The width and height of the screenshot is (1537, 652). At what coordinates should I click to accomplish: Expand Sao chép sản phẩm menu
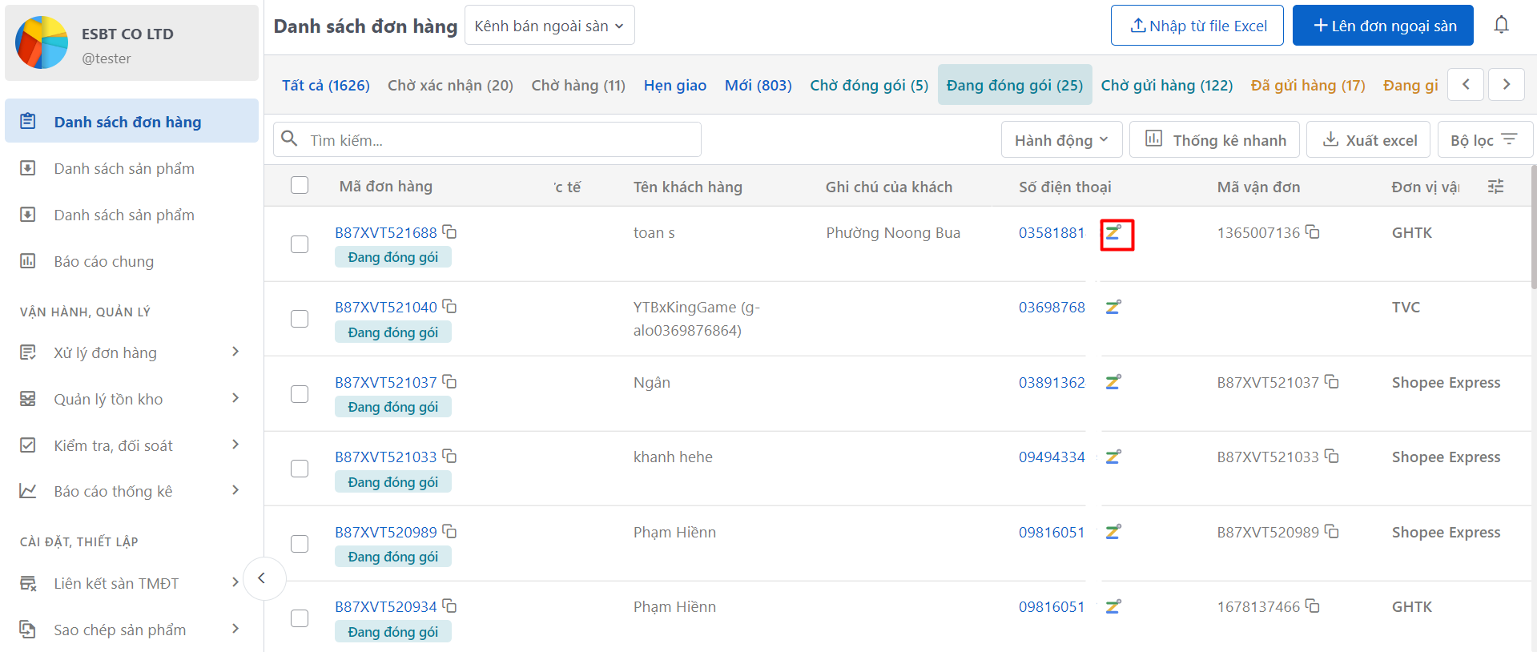[131, 630]
